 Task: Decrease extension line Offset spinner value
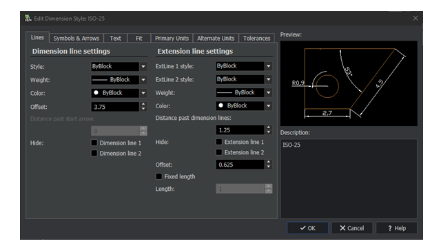[x=269, y=167]
